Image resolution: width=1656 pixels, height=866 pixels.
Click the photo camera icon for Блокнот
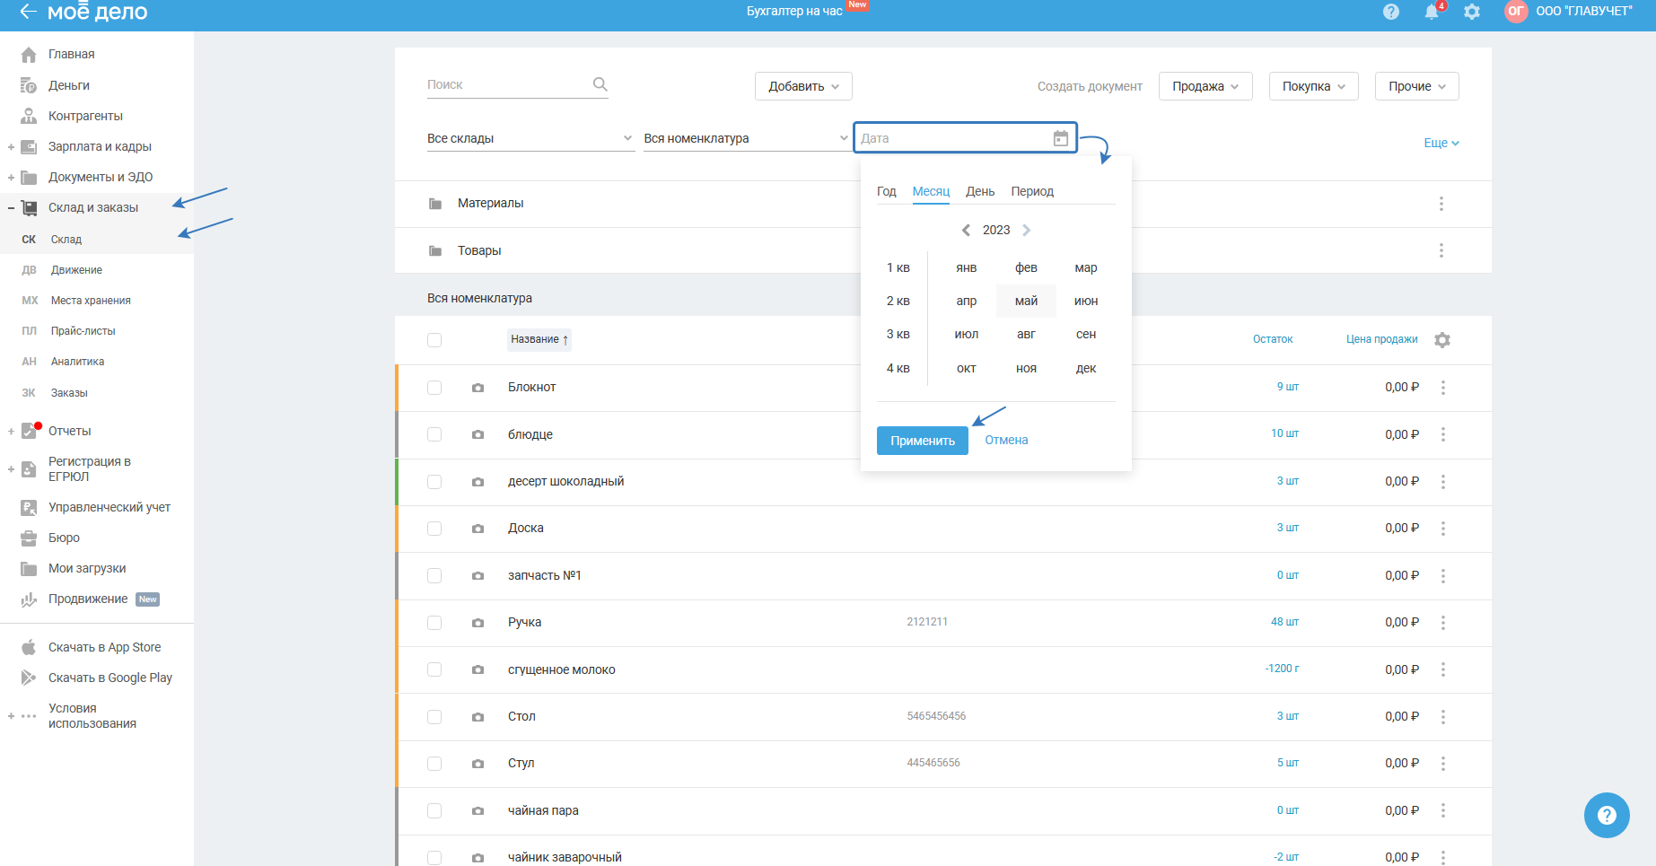(478, 388)
